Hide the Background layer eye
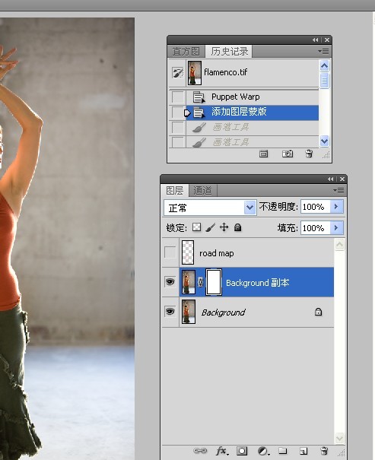The image size is (375, 460). (x=170, y=311)
